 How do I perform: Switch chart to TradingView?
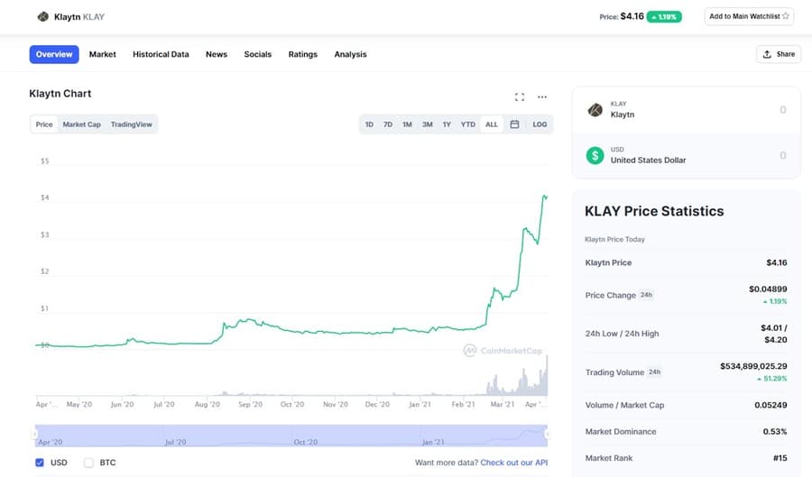132,124
